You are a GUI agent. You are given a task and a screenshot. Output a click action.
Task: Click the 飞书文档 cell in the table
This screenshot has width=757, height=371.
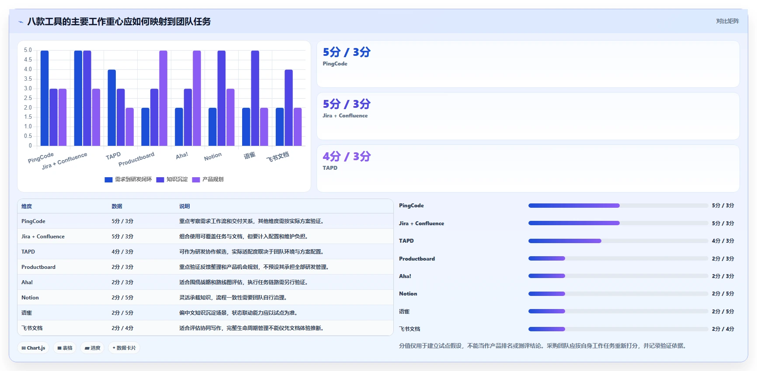32,328
